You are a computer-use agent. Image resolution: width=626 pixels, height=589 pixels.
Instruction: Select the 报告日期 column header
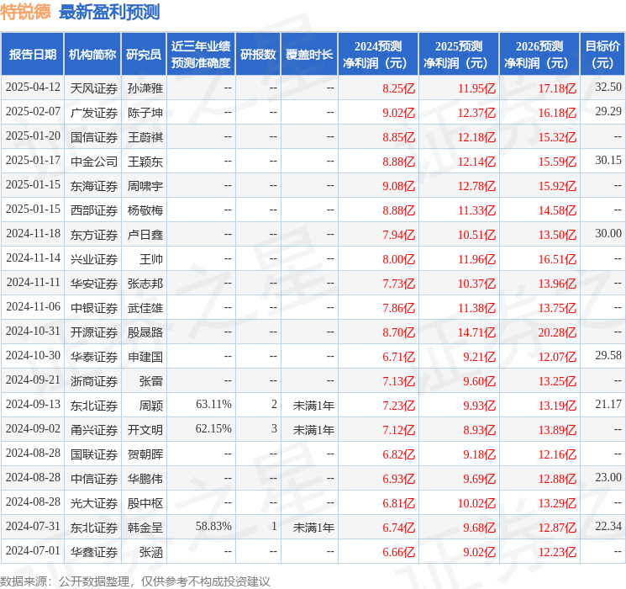tap(32, 55)
